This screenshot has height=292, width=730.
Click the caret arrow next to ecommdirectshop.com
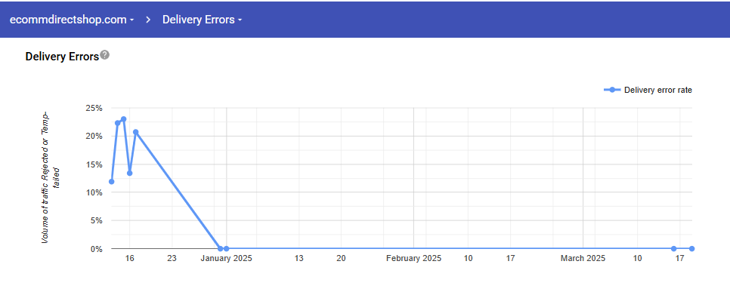(x=132, y=20)
